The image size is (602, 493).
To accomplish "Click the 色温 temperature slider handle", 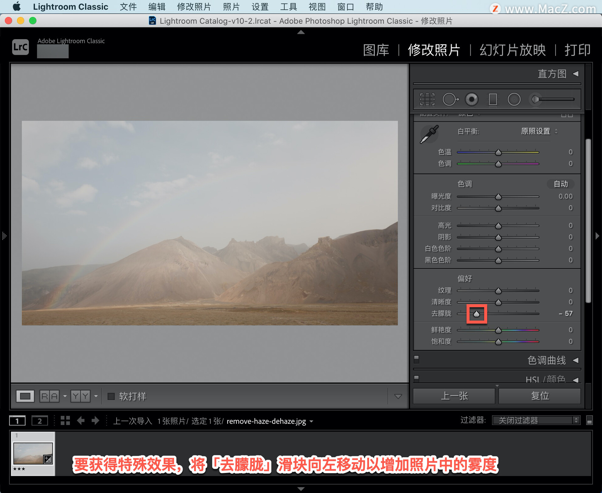I will coord(498,153).
